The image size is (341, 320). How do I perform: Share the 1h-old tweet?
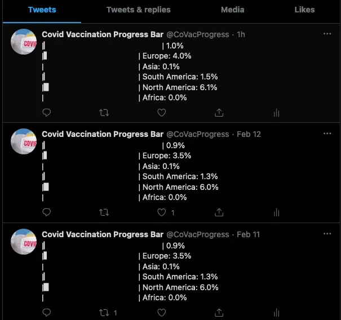tap(219, 113)
